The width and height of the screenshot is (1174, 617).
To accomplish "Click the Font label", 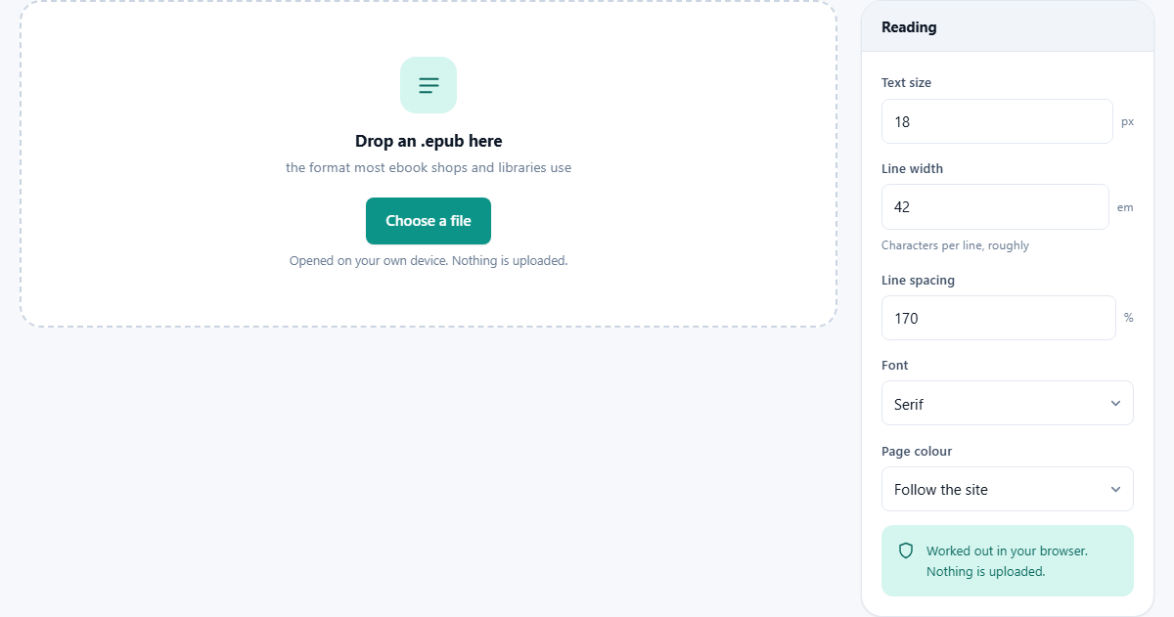I will [x=894, y=365].
